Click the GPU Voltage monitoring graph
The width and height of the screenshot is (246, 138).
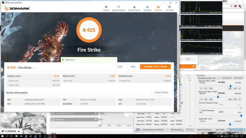coord(201,35)
